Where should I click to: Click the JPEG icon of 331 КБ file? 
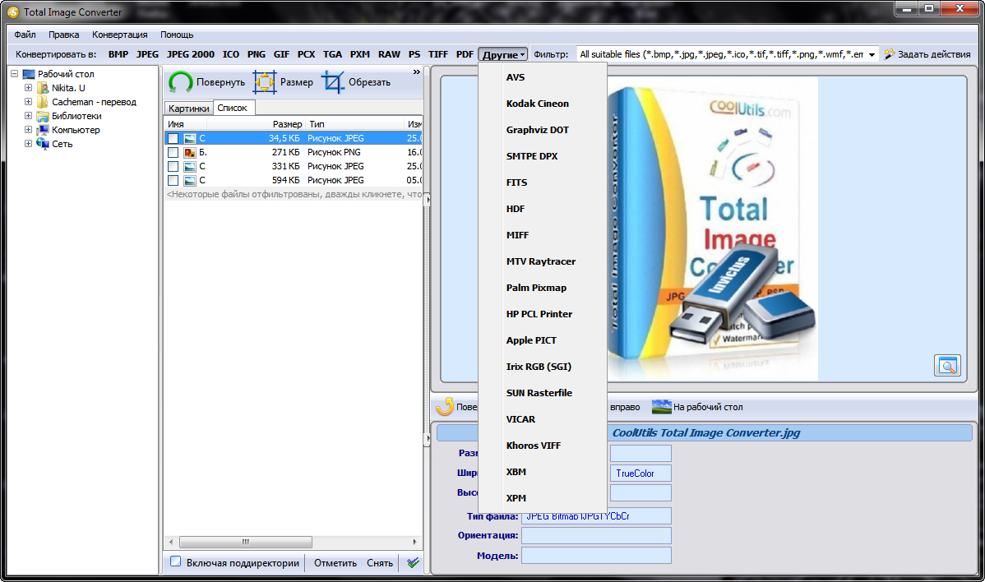point(190,166)
